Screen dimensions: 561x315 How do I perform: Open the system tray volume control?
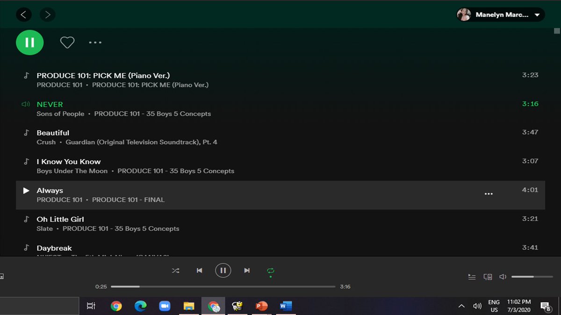[x=477, y=306]
